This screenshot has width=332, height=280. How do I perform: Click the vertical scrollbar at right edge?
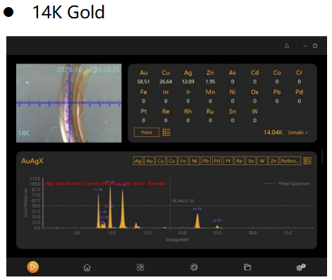322,157
